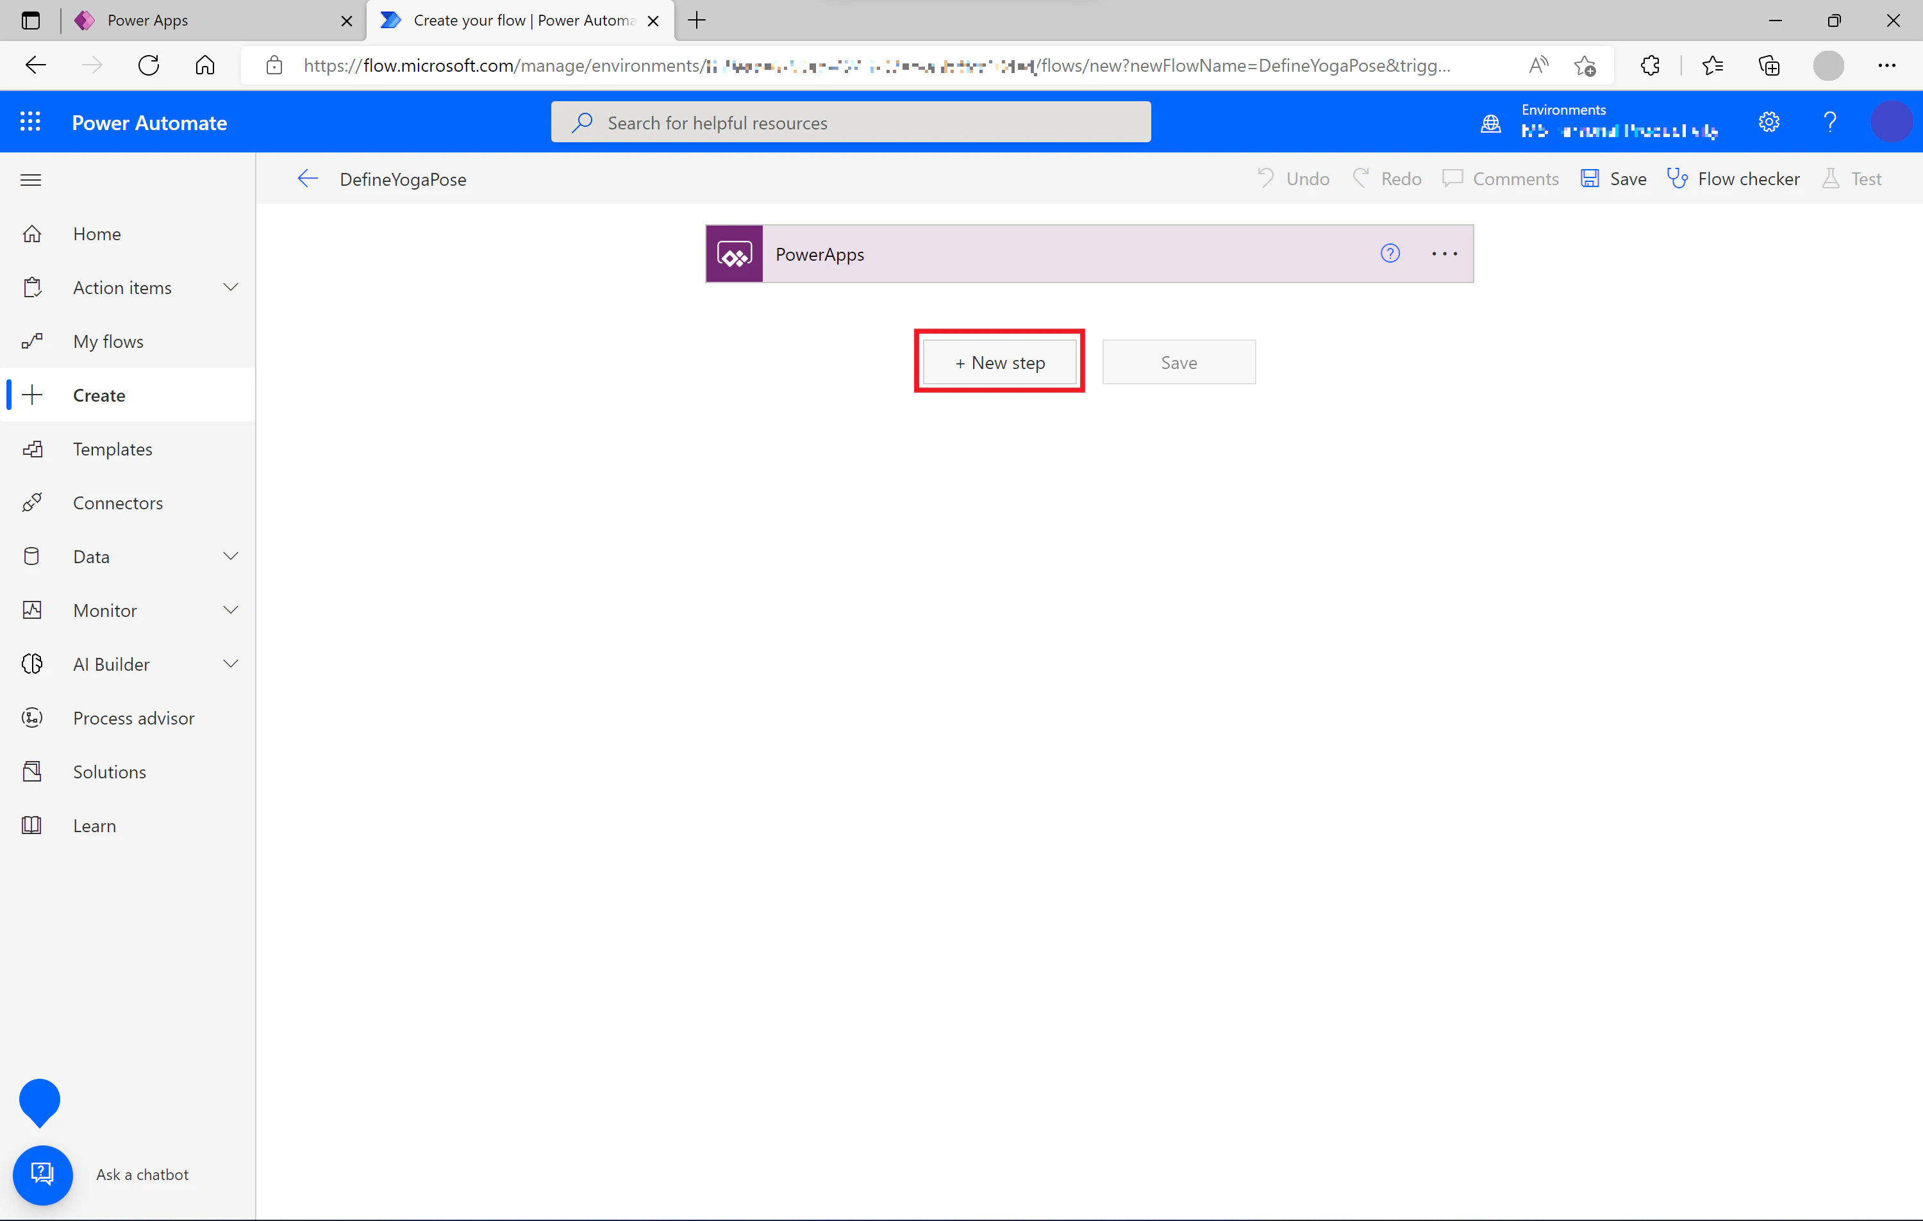
Task: Open the PowerApps trigger ellipsis menu
Action: (x=1444, y=254)
